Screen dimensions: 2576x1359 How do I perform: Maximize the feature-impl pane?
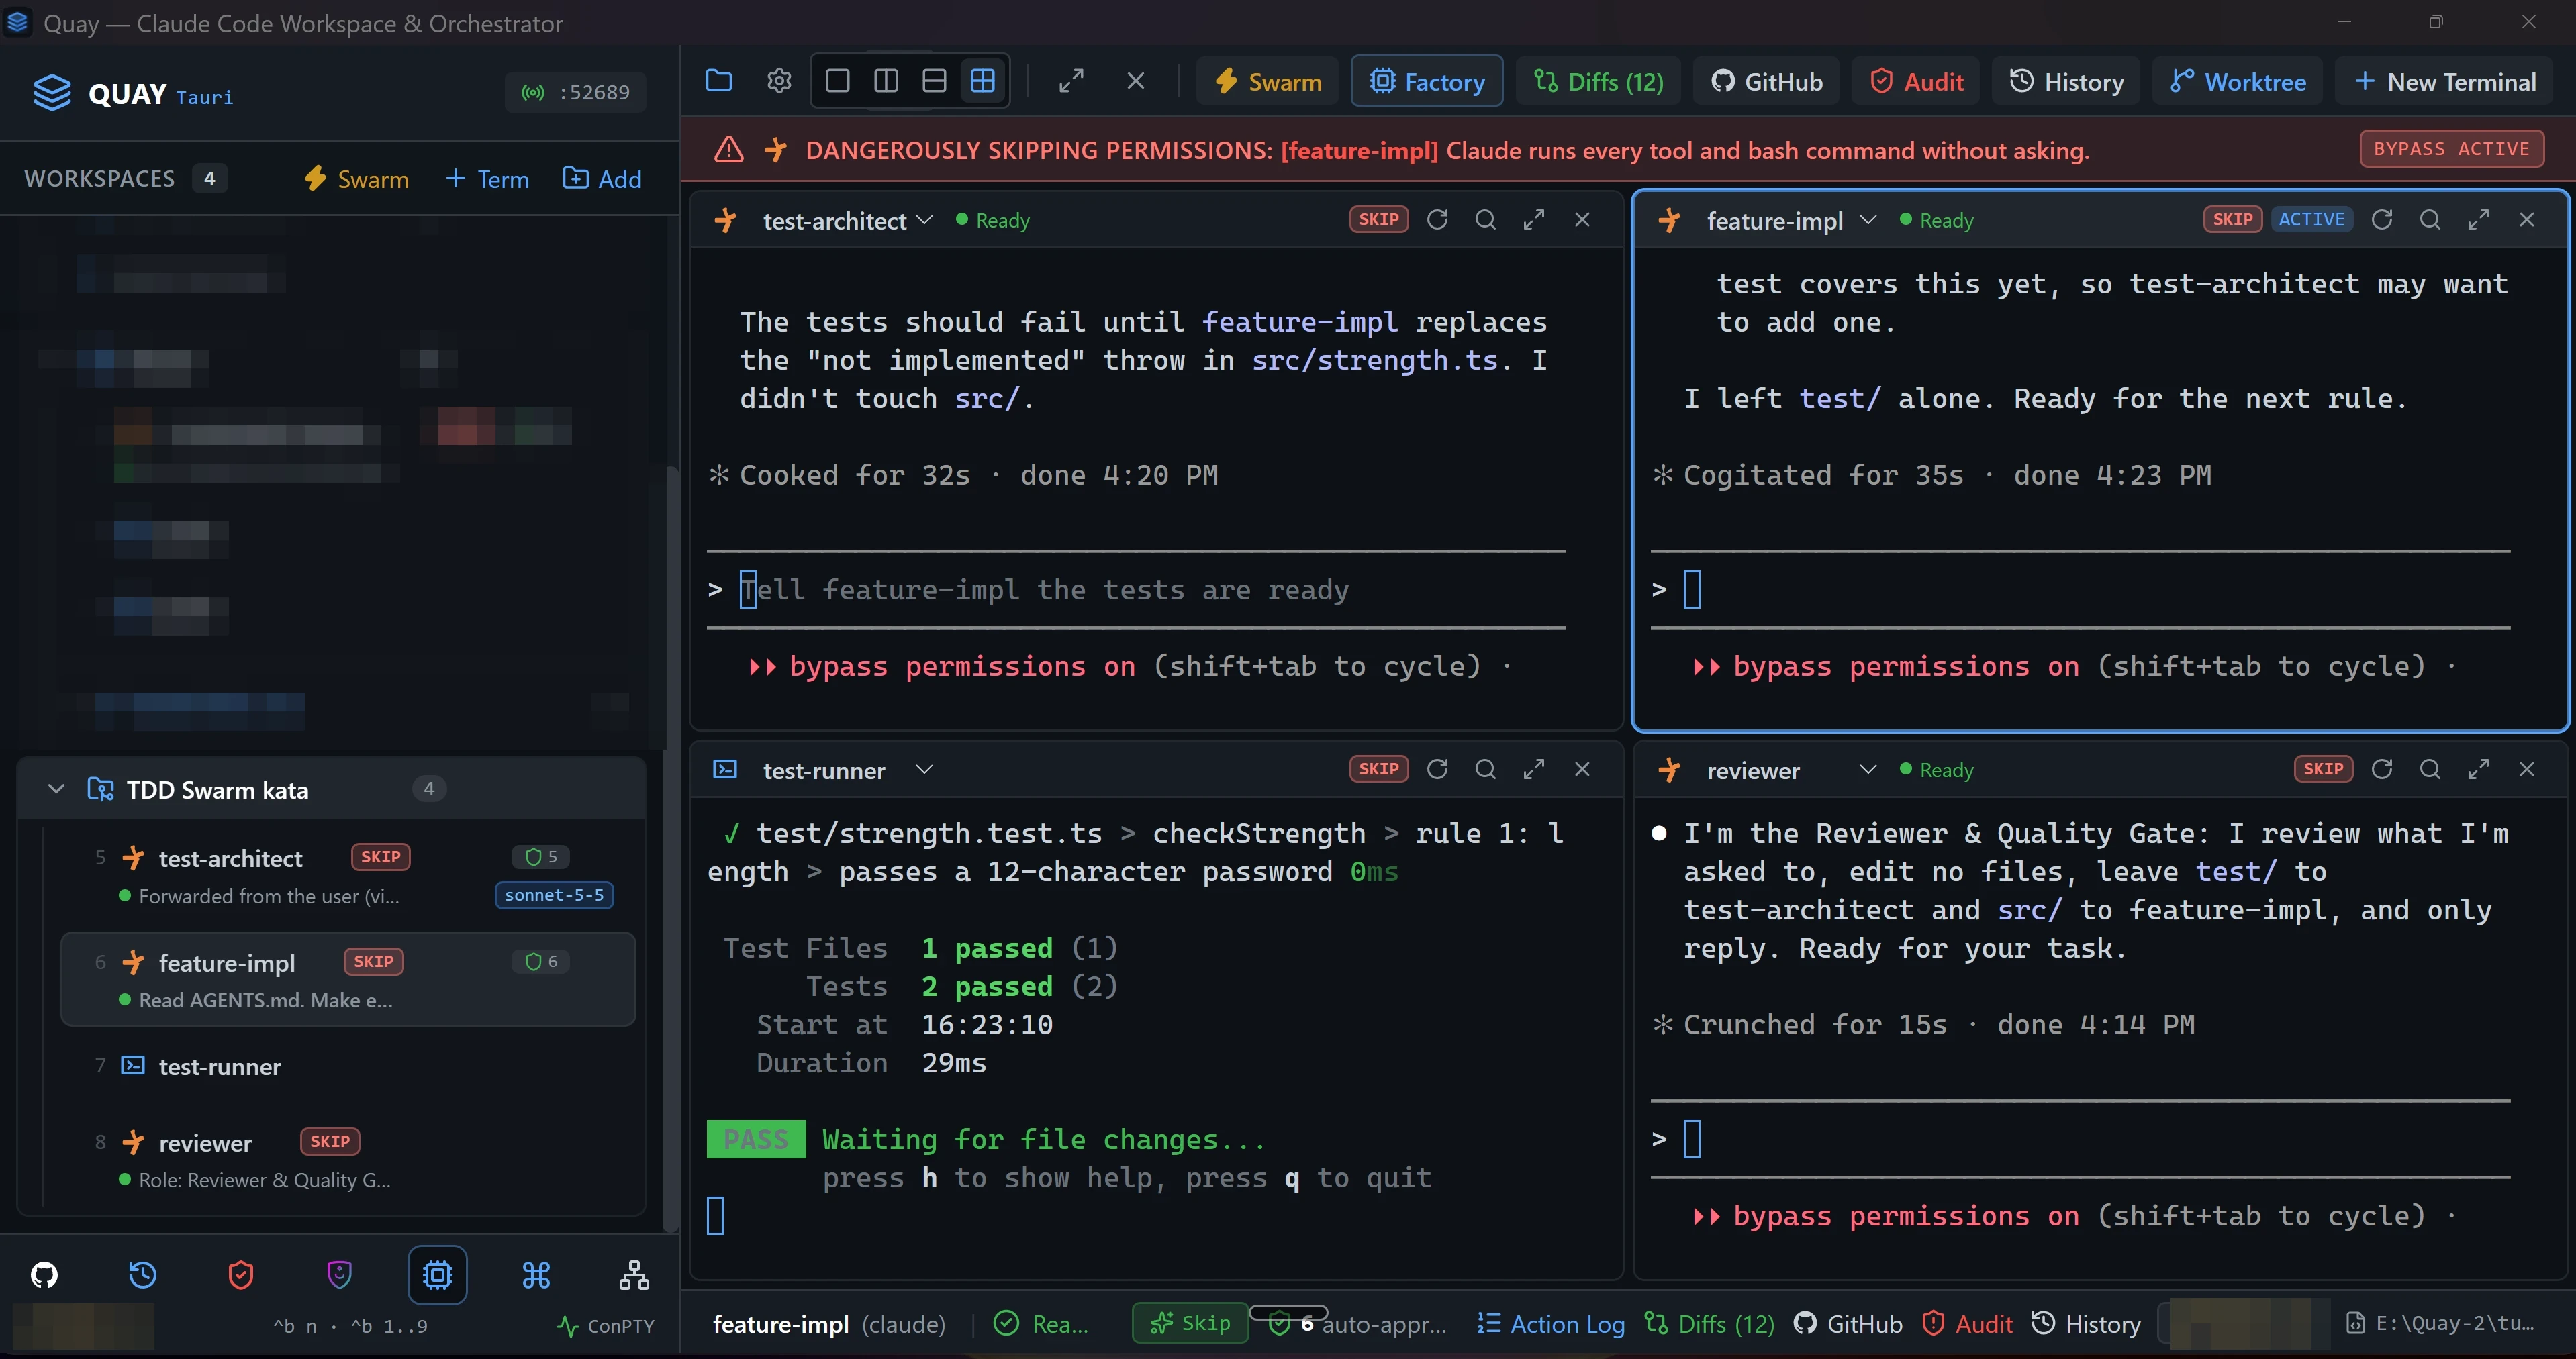(x=2478, y=220)
